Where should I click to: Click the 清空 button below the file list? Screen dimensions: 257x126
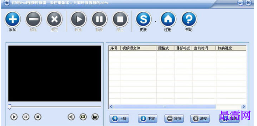(x=200, y=119)
